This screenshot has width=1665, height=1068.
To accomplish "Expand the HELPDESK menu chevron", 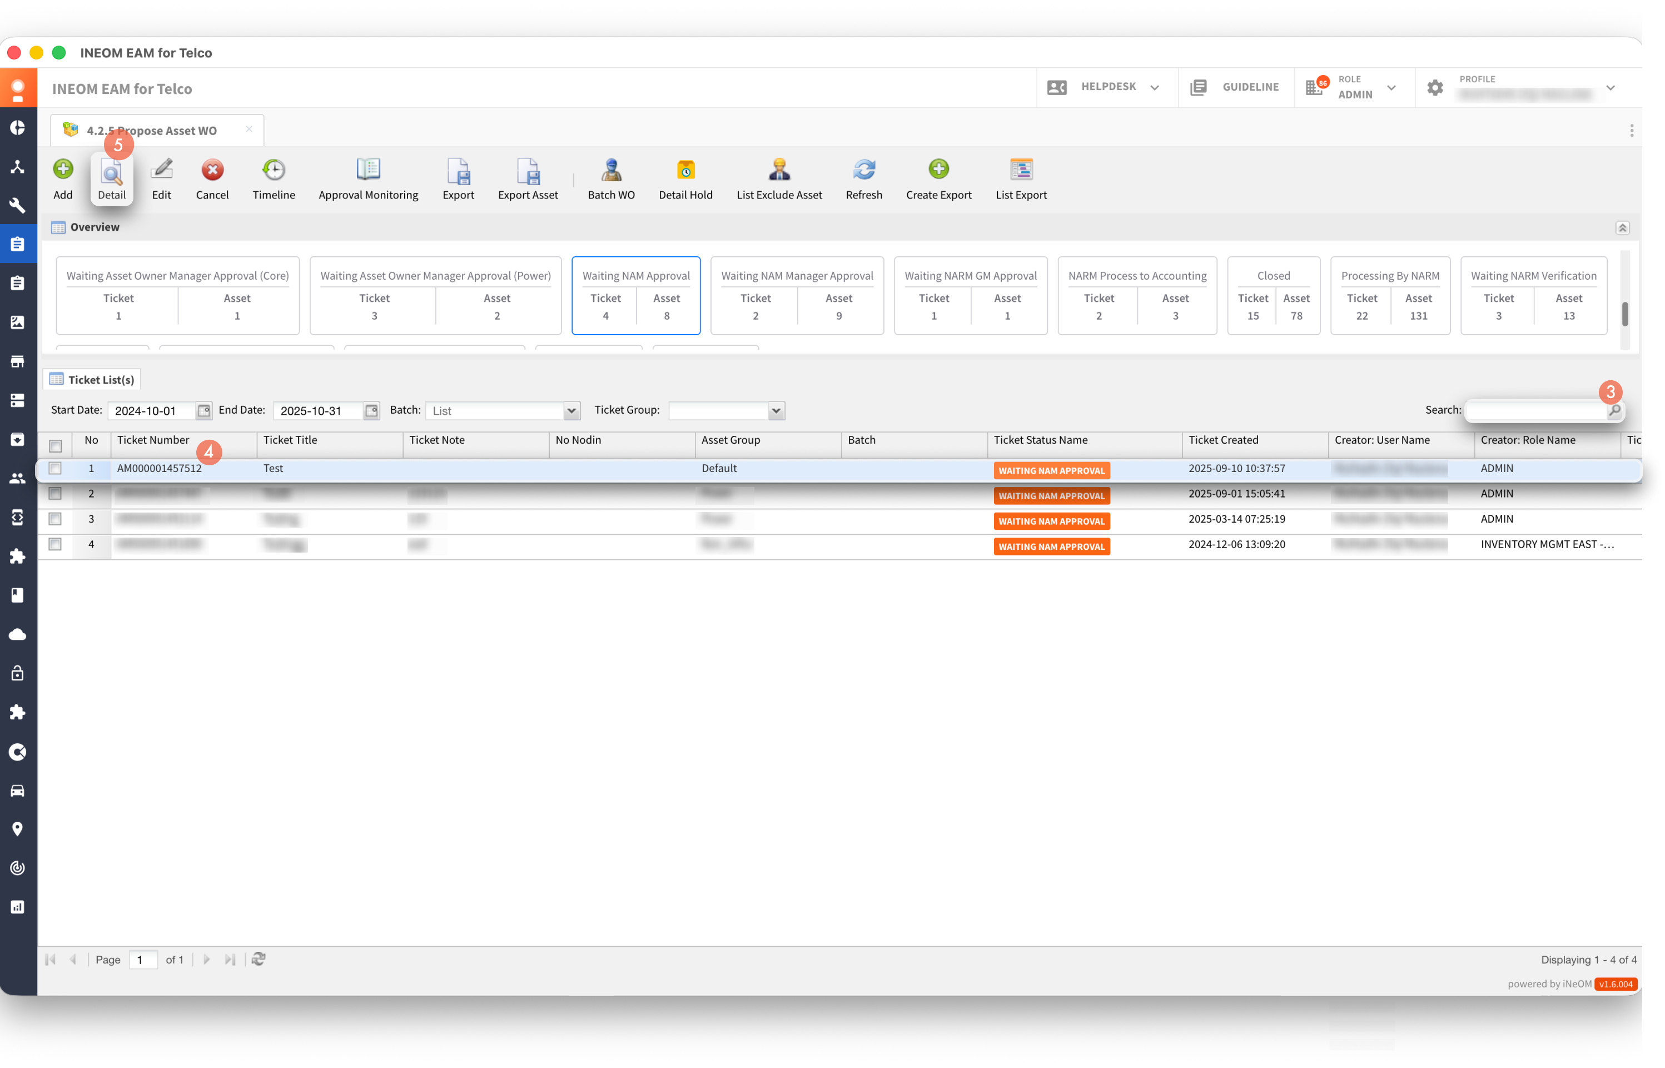I will click(1155, 87).
